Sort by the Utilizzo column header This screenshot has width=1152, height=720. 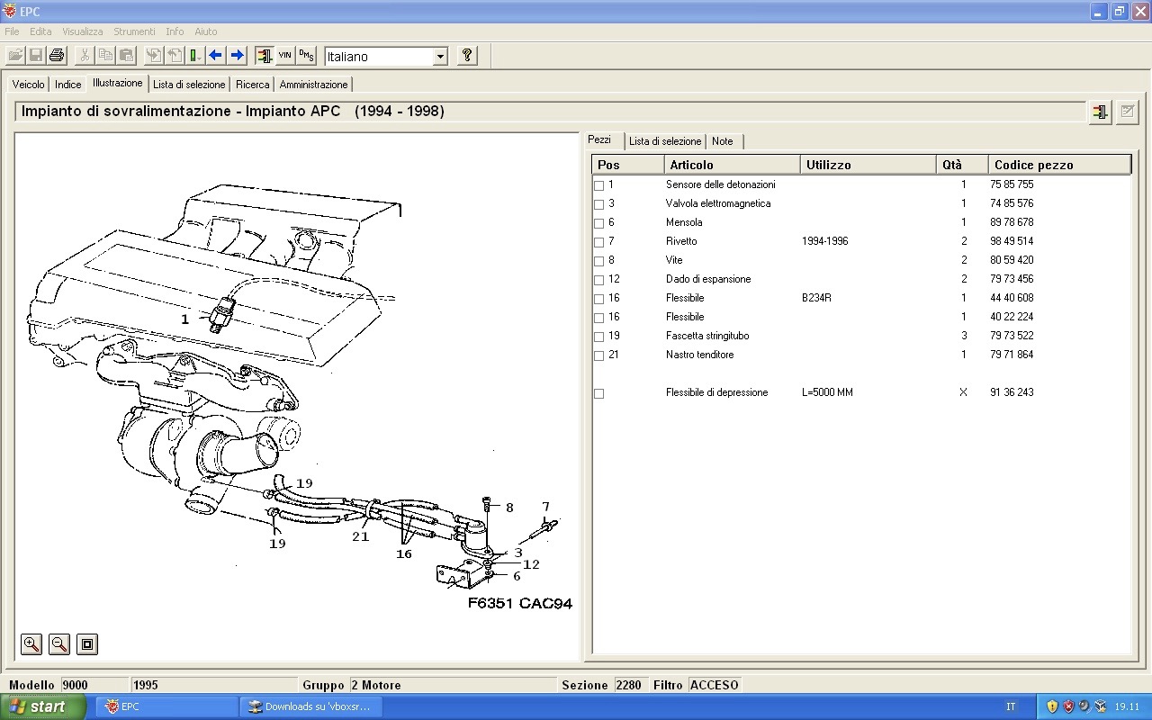[x=868, y=165]
